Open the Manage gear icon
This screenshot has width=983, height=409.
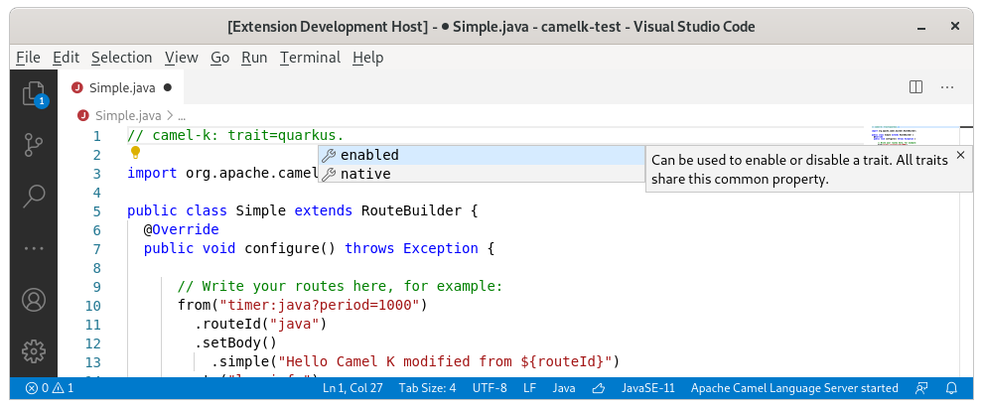(34, 350)
